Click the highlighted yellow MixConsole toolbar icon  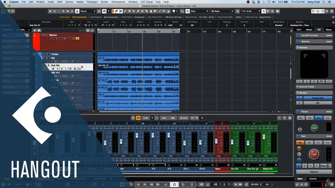tap(138, 118)
